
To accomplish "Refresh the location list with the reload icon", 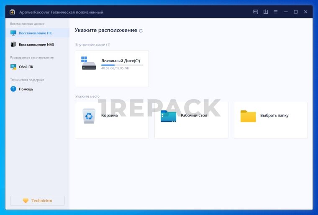I will [x=141, y=31].
